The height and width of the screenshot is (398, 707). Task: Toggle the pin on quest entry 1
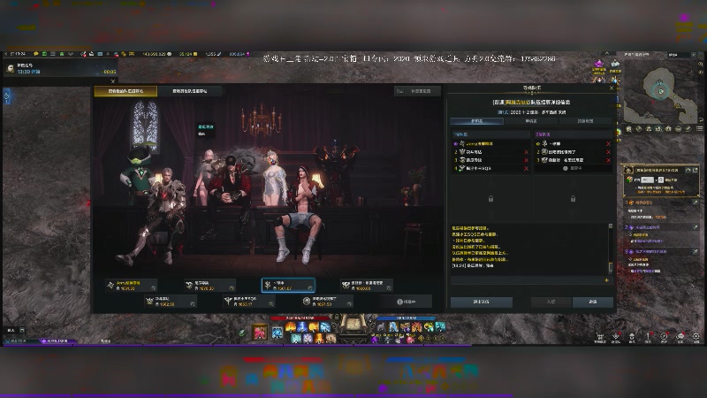pyautogui.click(x=696, y=203)
